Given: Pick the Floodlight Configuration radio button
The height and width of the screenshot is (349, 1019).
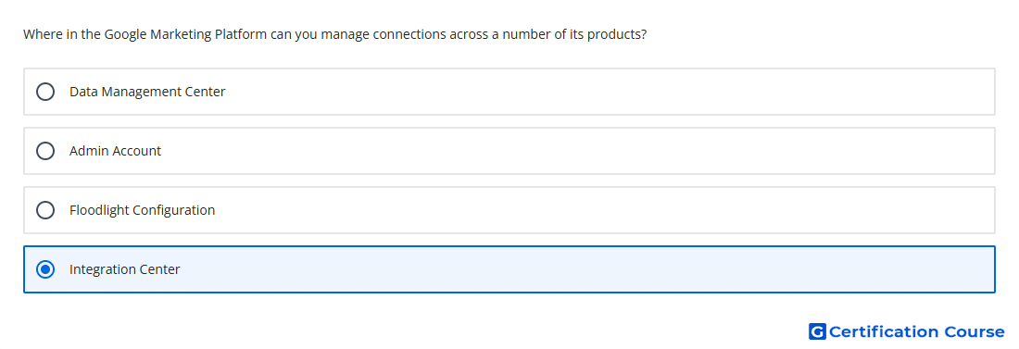Looking at the screenshot, I should coord(45,210).
